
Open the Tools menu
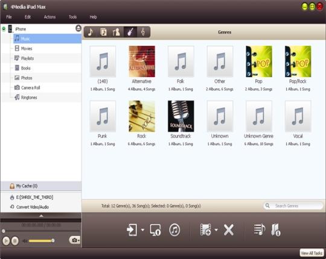pos(73,17)
